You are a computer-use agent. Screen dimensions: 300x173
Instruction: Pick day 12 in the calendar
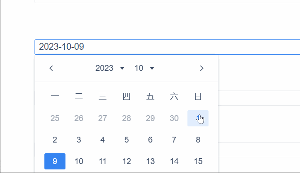coord(126,161)
